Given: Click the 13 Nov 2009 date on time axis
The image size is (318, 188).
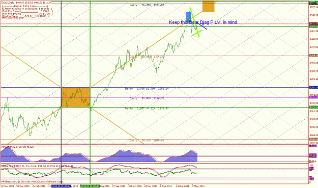Looking at the screenshot, I should [x=7, y=186].
